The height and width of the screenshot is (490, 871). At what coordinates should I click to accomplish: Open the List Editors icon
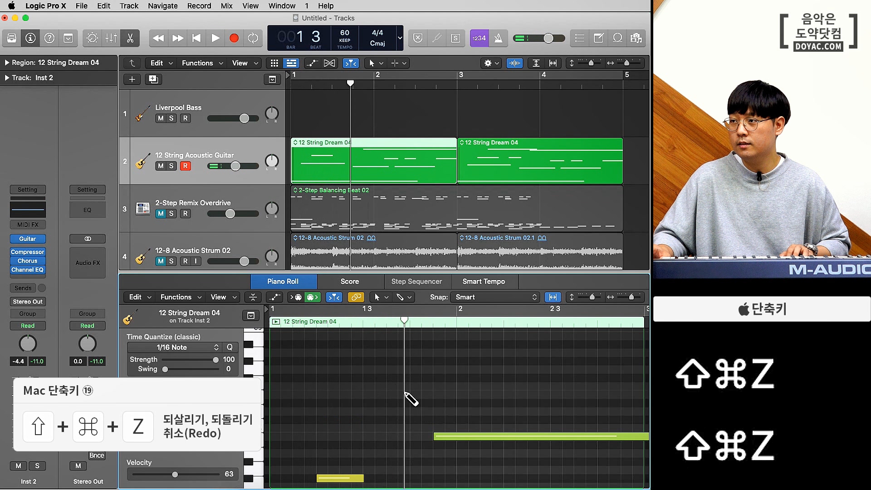click(x=579, y=38)
